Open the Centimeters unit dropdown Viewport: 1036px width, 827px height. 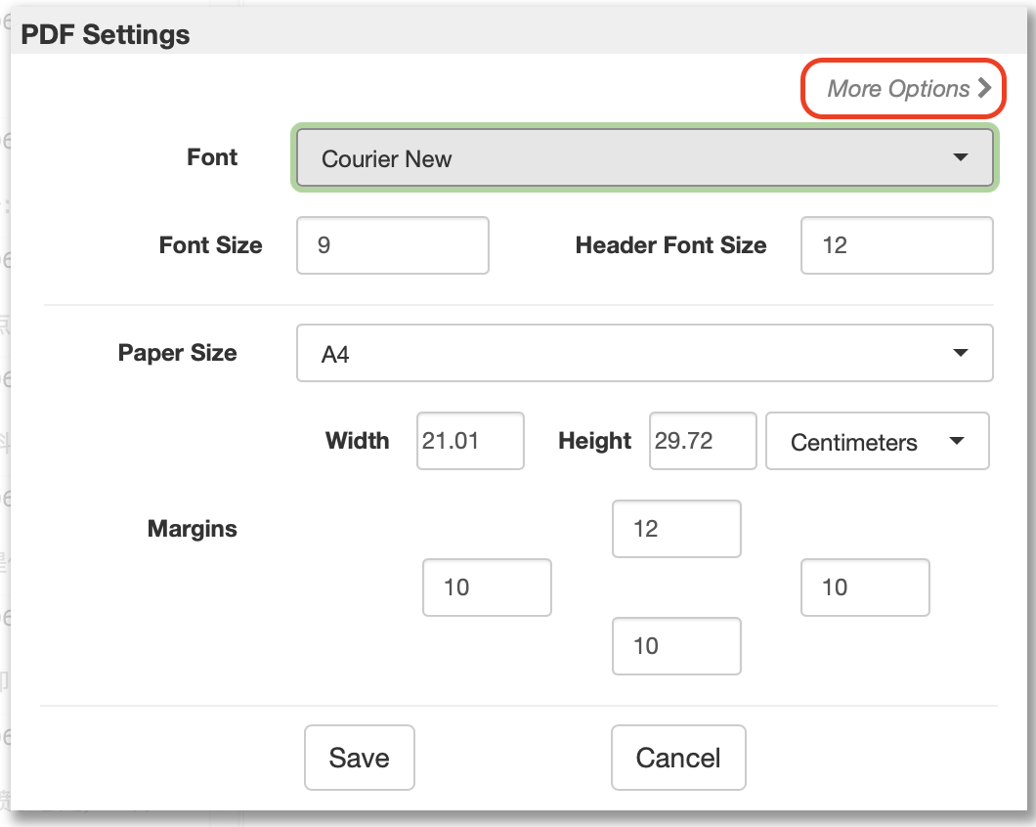pyautogui.click(x=877, y=442)
